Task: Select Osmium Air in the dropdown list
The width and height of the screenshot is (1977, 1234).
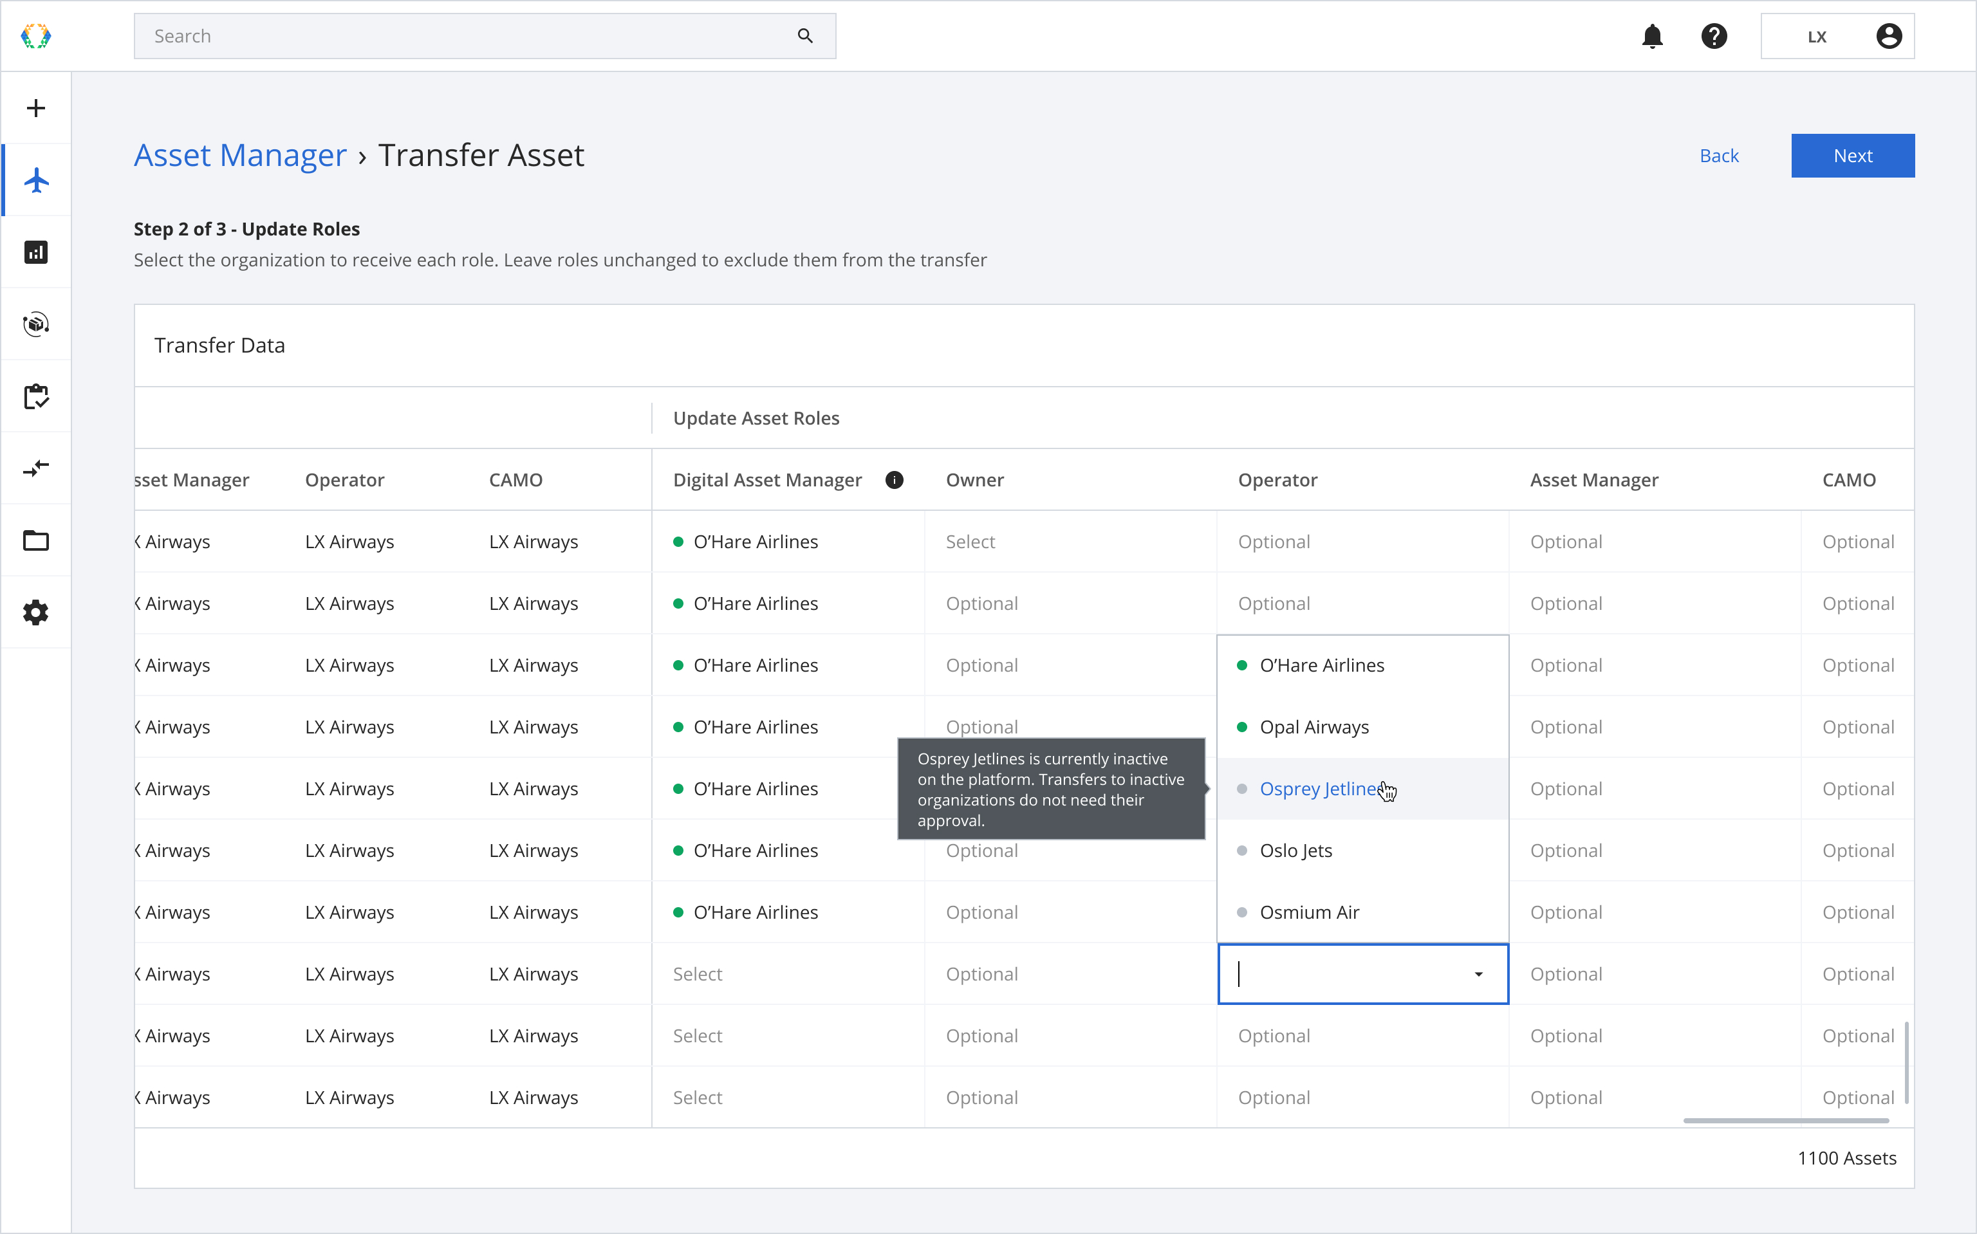Action: click(x=1362, y=912)
